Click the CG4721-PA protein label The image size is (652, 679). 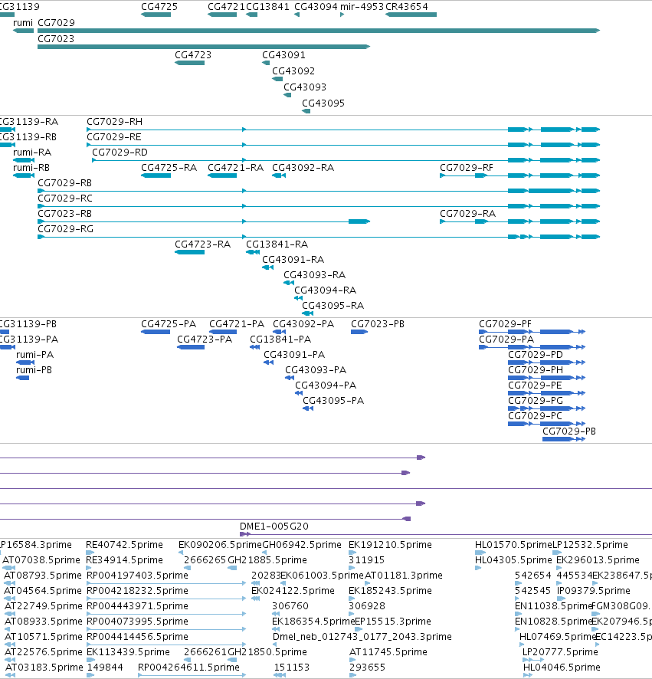(237, 324)
